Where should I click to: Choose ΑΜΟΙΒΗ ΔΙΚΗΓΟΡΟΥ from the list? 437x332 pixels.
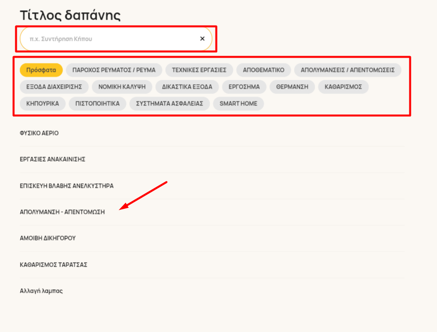pyautogui.click(x=212, y=238)
